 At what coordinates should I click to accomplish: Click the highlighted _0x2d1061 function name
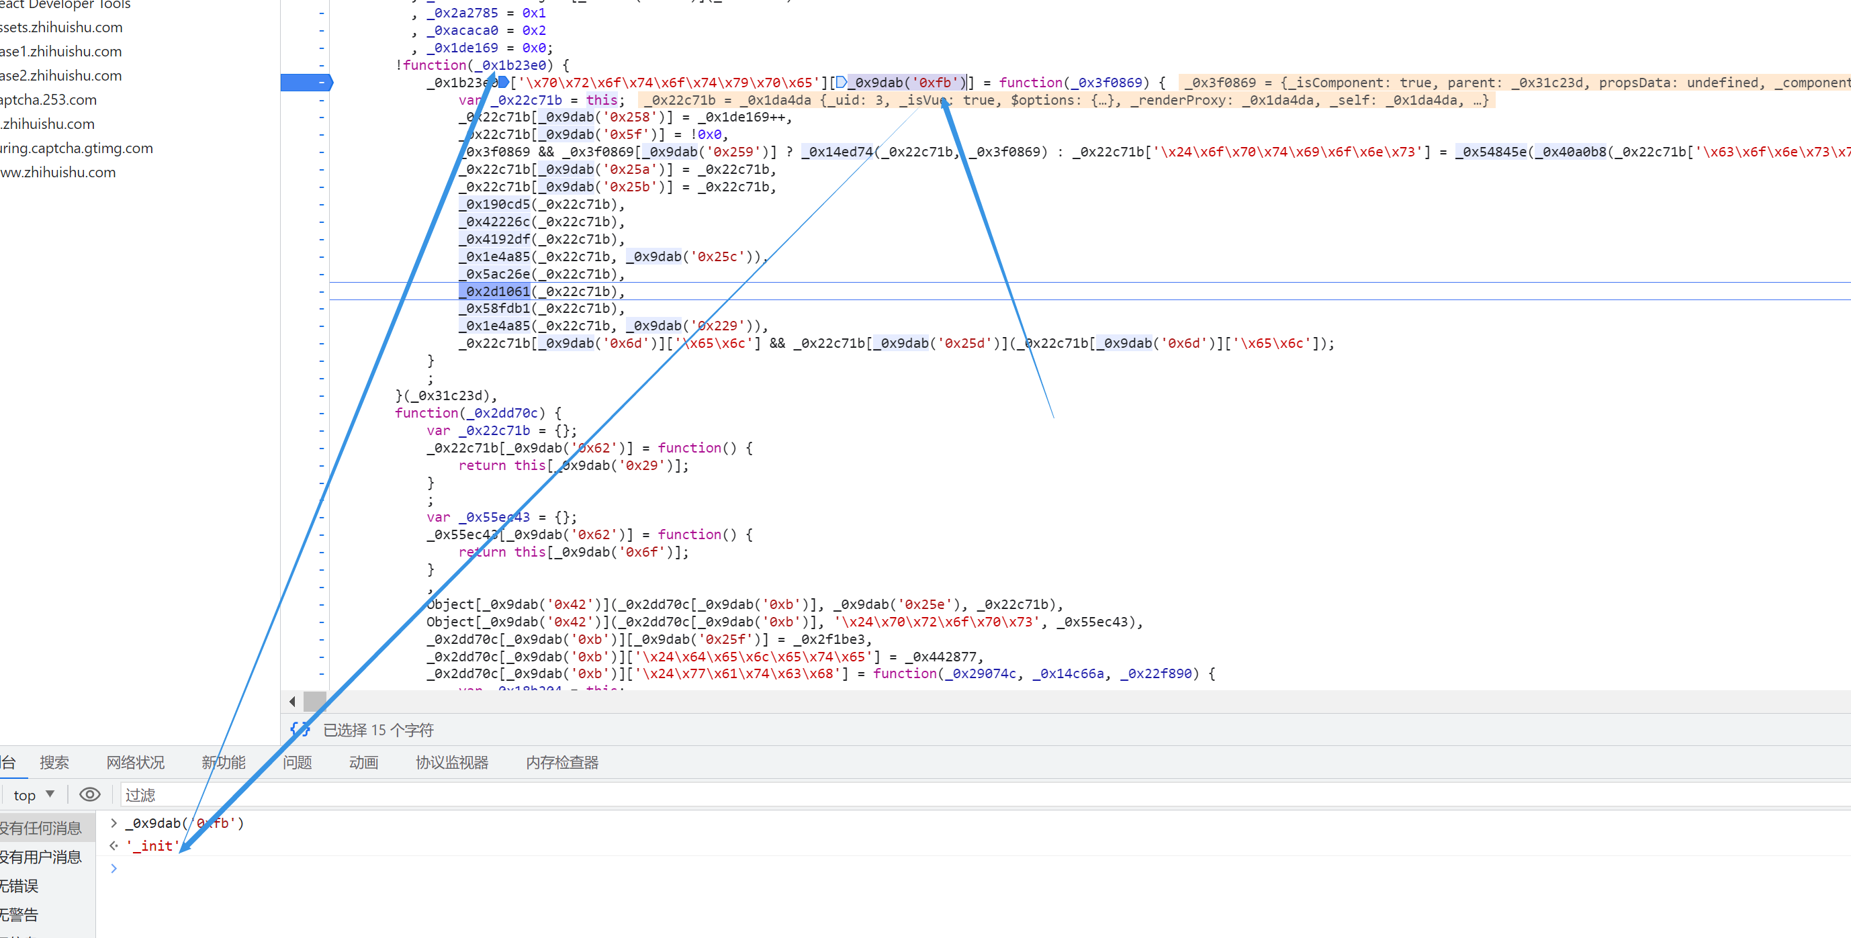click(494, 291)
